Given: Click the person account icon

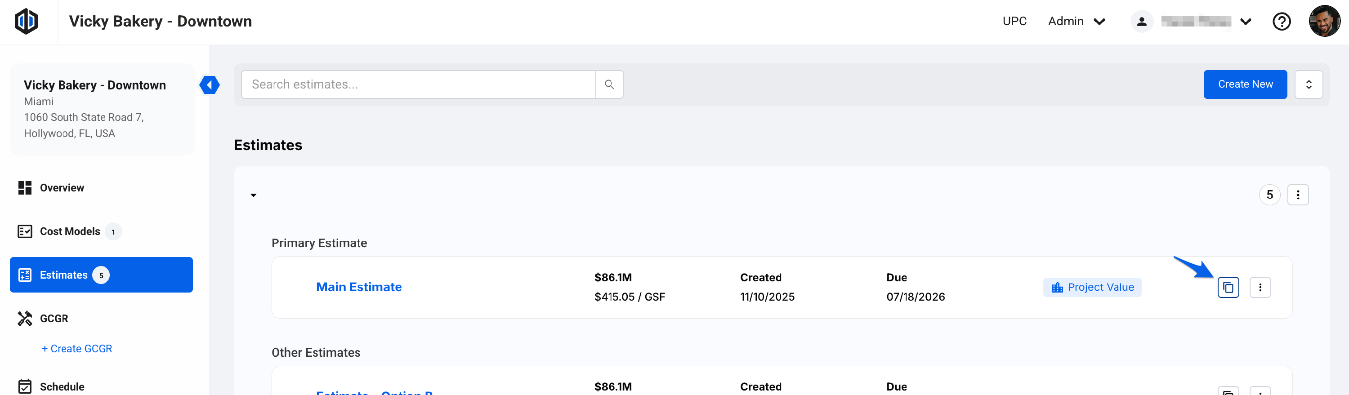Looking at the screenshot, I should pos(1142,22).
